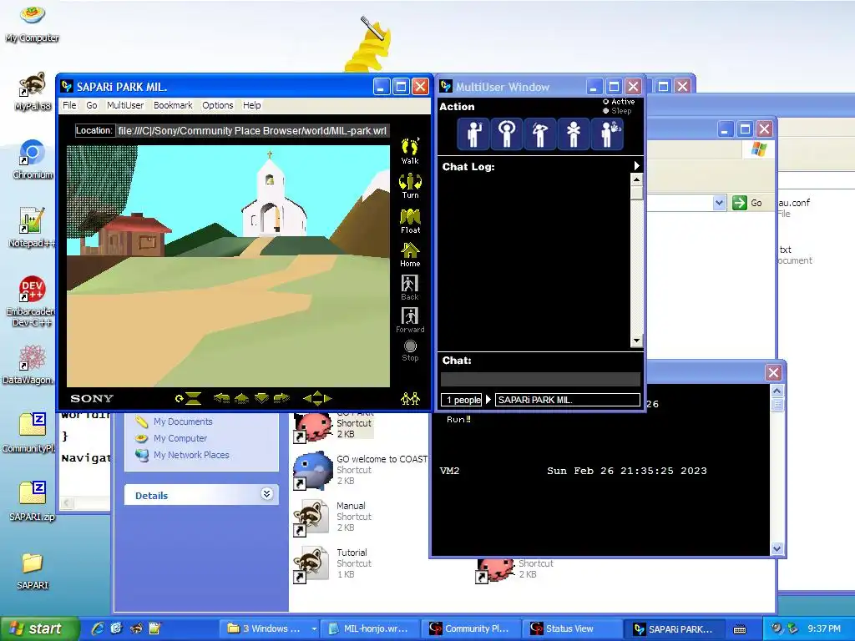855x641 pixels.
Task: Perform the head-scratching action
Action: pos(540,134)
